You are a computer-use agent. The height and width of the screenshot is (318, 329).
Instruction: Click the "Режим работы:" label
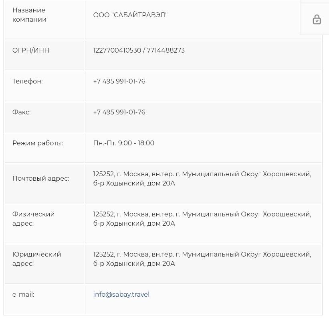[x=38, y=143]
